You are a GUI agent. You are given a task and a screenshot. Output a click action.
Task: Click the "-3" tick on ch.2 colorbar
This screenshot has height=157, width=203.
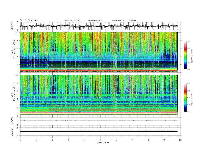[189, 84]
